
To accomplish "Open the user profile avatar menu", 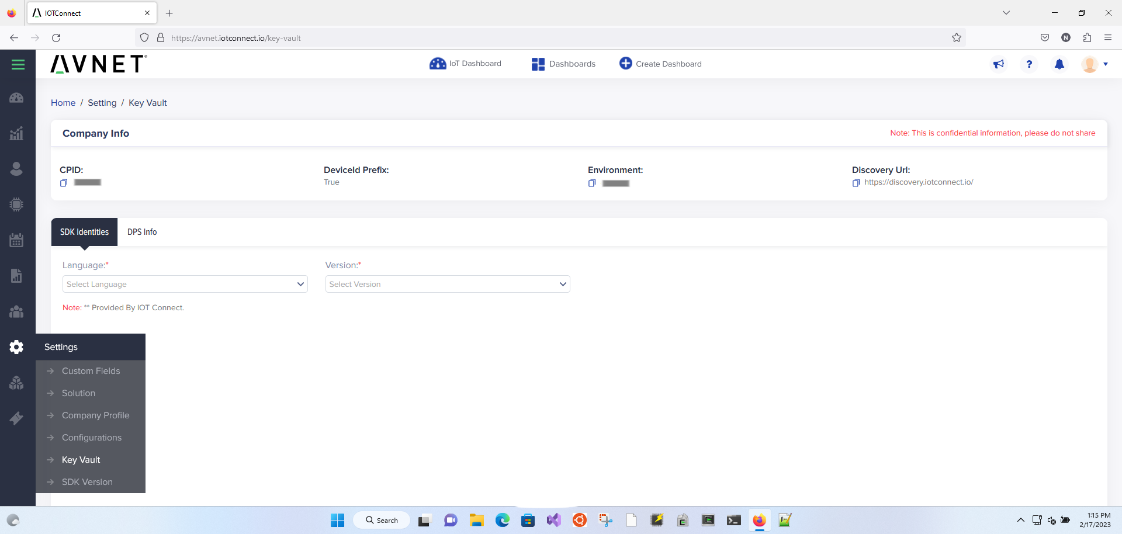I will click(x=1095, y=64).
